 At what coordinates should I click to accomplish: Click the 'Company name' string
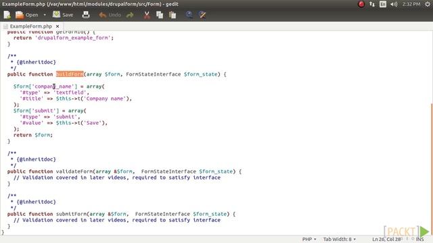pos(105,99)
